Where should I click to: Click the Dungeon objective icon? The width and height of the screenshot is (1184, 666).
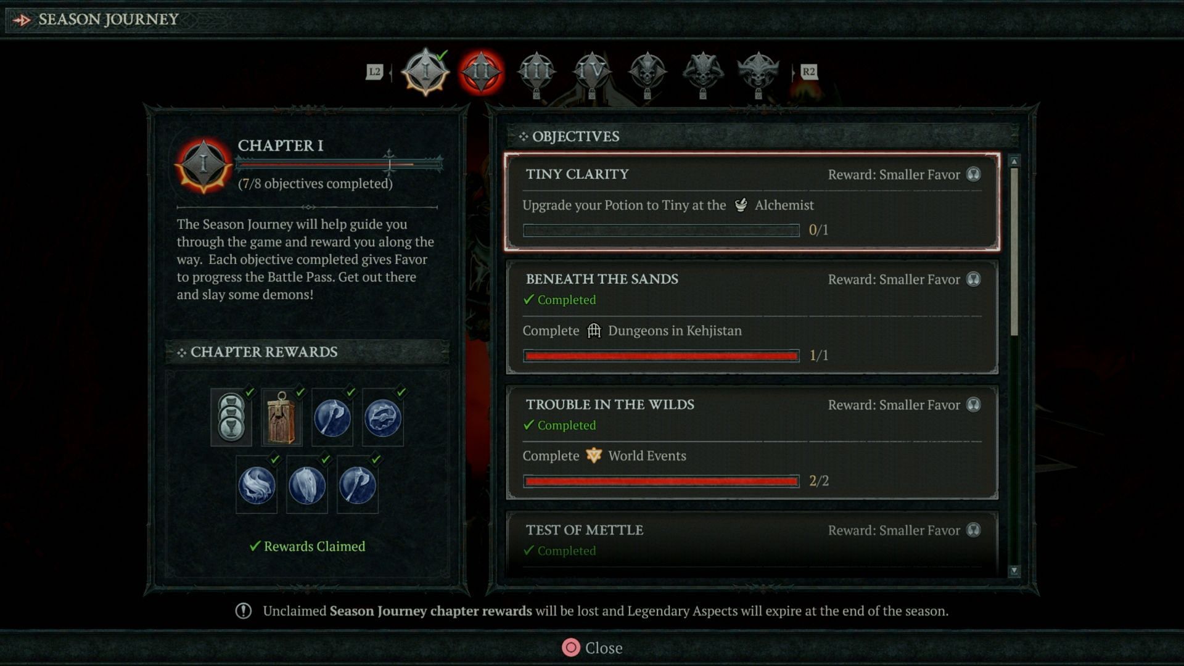(x=594, y=330)
